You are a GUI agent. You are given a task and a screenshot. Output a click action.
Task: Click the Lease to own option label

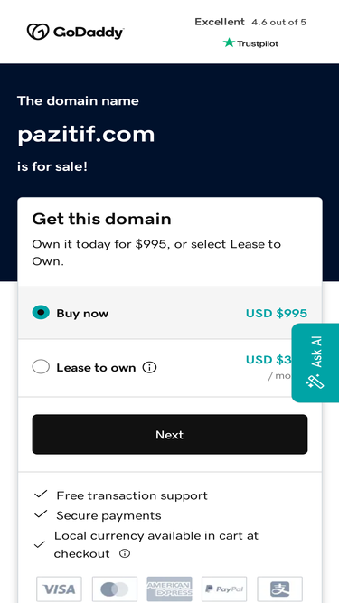96,368
